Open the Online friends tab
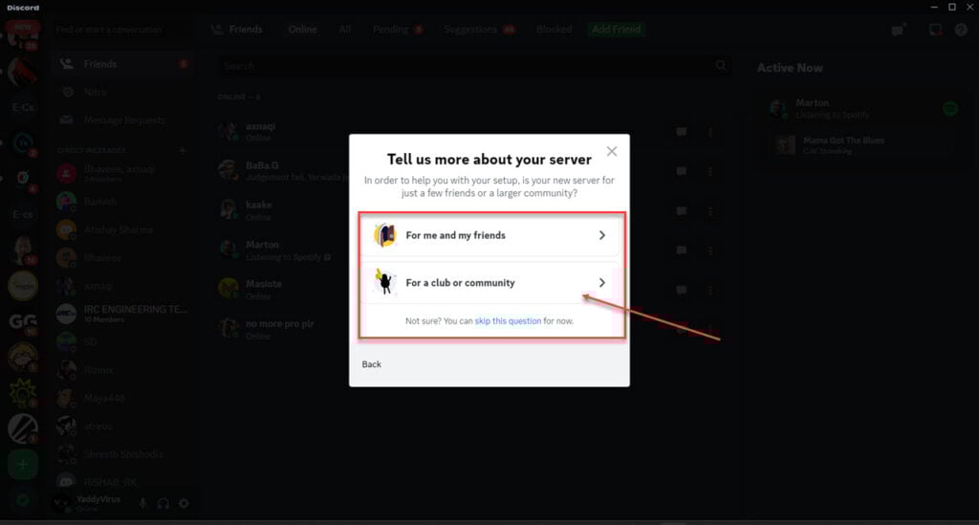 302,30
